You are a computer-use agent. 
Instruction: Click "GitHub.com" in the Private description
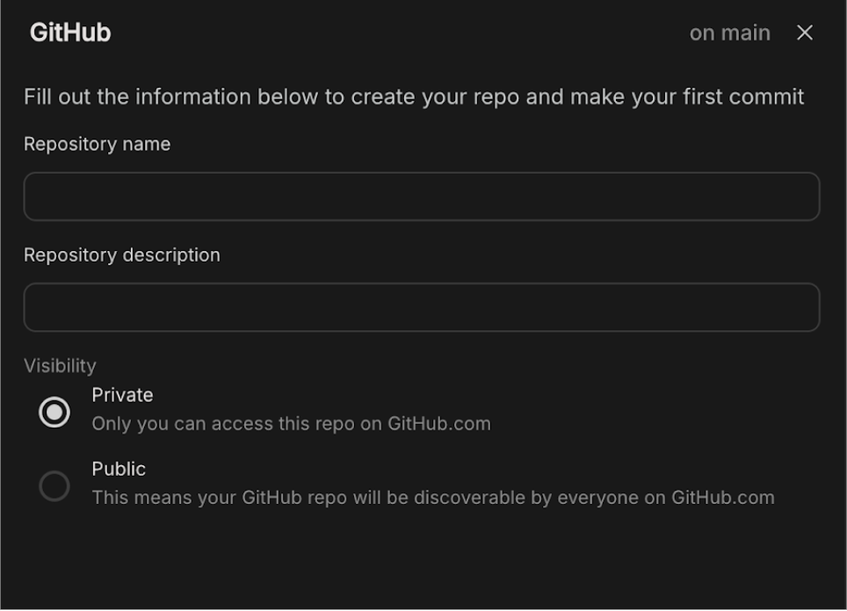(438, 424)
